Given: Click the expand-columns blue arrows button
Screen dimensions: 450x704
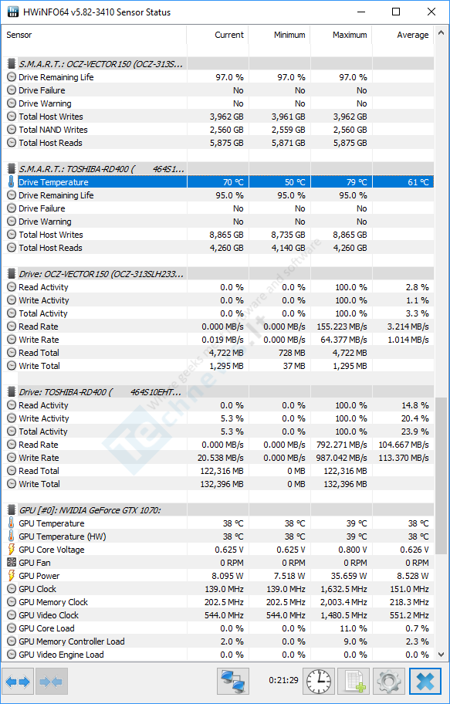Looking at the screenshot, I should (19, 682).
